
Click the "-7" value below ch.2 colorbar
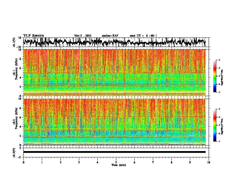tap(219, 141)
